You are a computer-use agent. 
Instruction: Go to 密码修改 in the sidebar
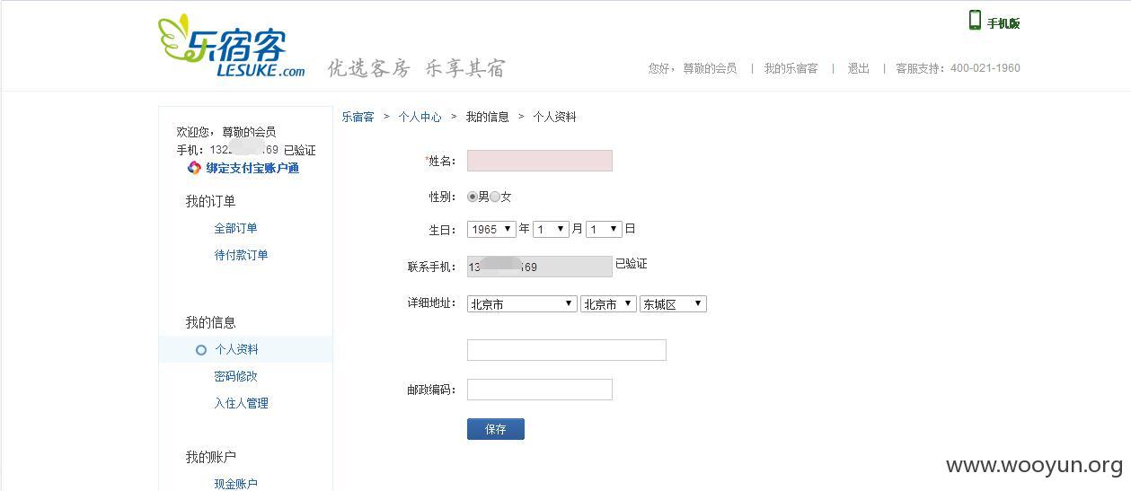tap(235, 376)
